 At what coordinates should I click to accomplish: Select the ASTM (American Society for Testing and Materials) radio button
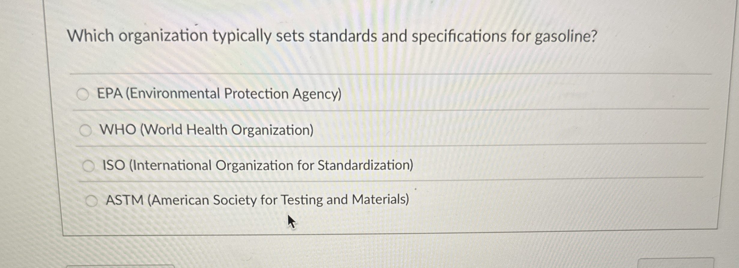pos(91,200)
